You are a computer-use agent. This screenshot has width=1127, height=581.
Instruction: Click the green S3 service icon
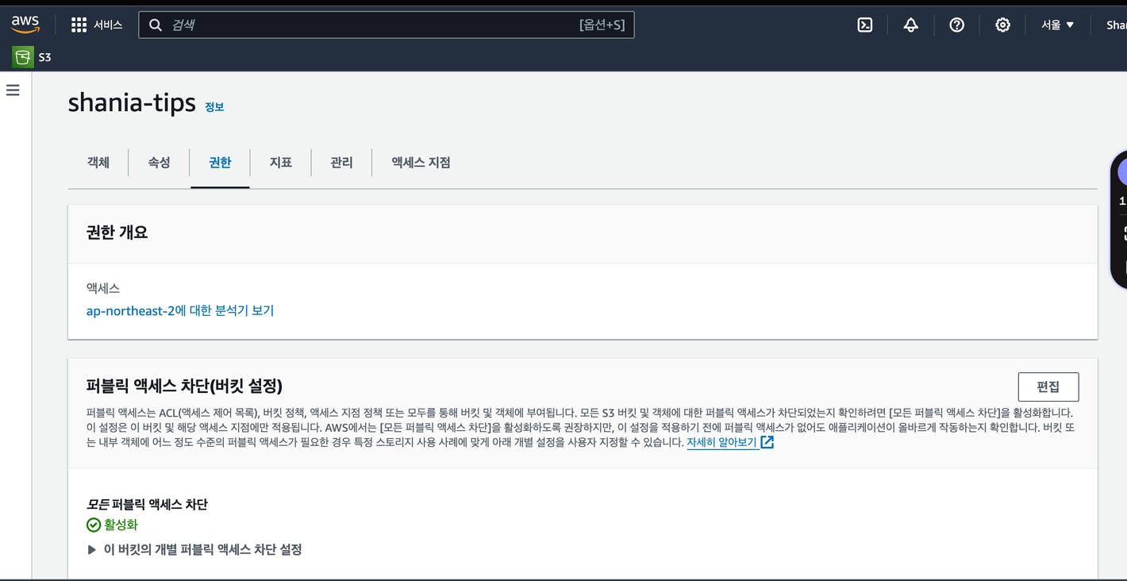pos(23,57)
